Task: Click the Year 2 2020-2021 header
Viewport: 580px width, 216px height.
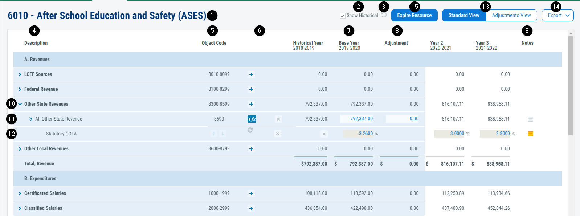Action: click(441, 45)
